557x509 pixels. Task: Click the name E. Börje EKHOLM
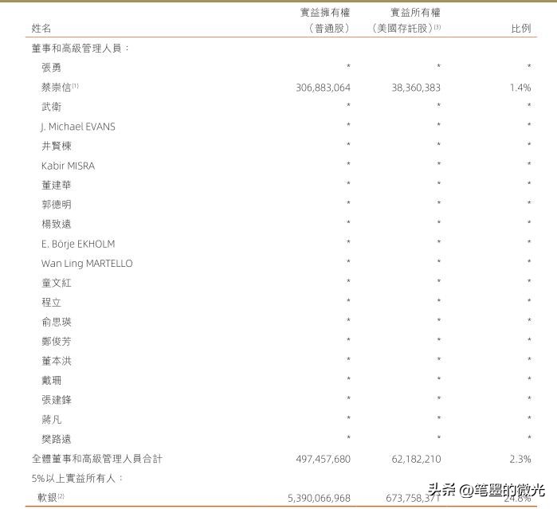[78, 244]
